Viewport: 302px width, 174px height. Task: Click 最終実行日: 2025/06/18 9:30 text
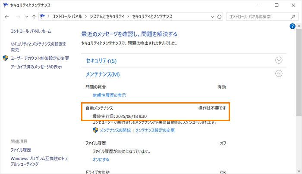[x=120, y=116]
